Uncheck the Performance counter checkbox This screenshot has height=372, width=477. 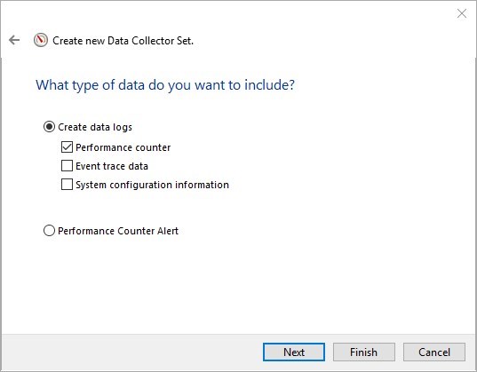point(67,147)
